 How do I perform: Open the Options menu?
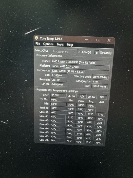click(48, 44)
